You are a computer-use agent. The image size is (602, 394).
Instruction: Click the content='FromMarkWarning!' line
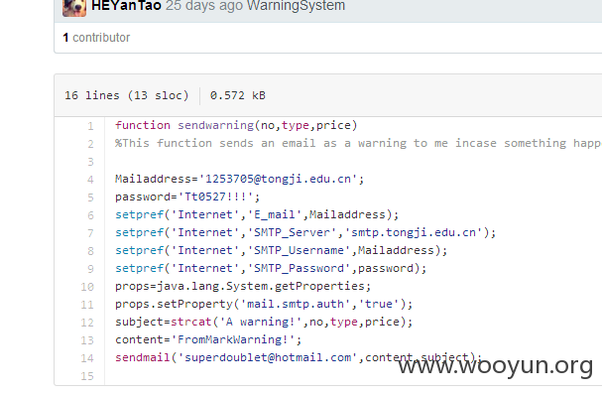click(x=208, y=339)
